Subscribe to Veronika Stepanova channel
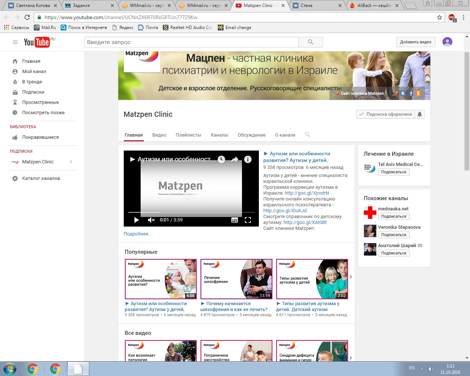This screenshot has width=470, height=376. [x=394, y=235]
